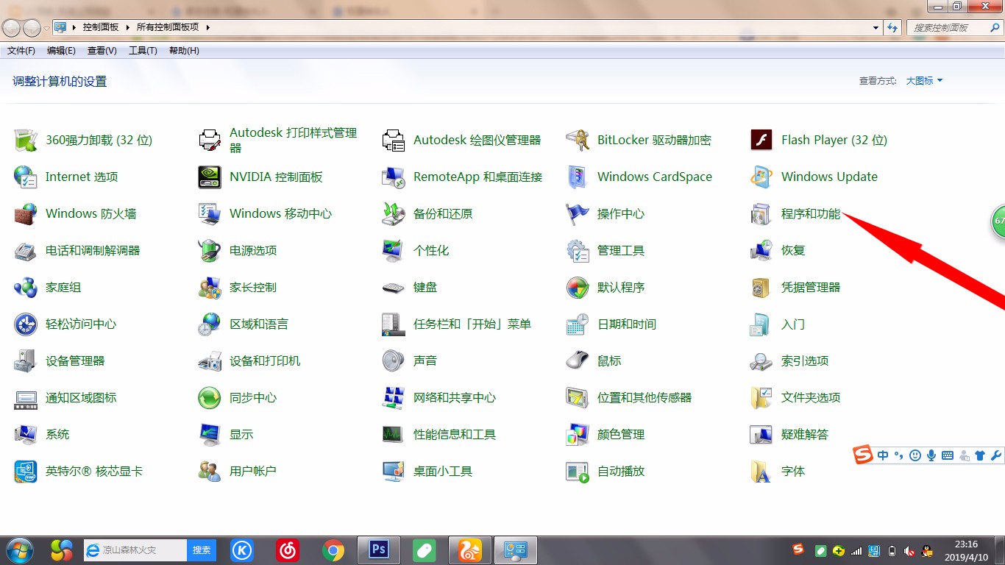Open 设备管理器
This screenshot has width=1005, height=565.
point(74,360)
